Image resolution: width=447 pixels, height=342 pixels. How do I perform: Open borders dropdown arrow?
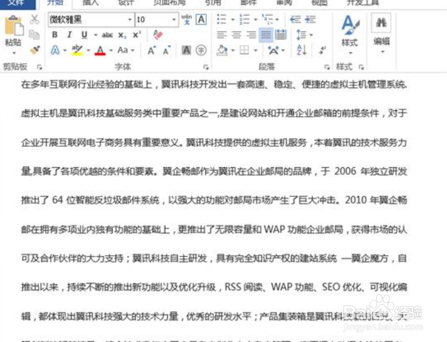(x=256, y=51)
